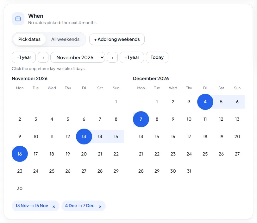The width and height of the screenshot is (257, 223).
Task: Select November 14 in highlighted range
Action: tap(100, 137)
